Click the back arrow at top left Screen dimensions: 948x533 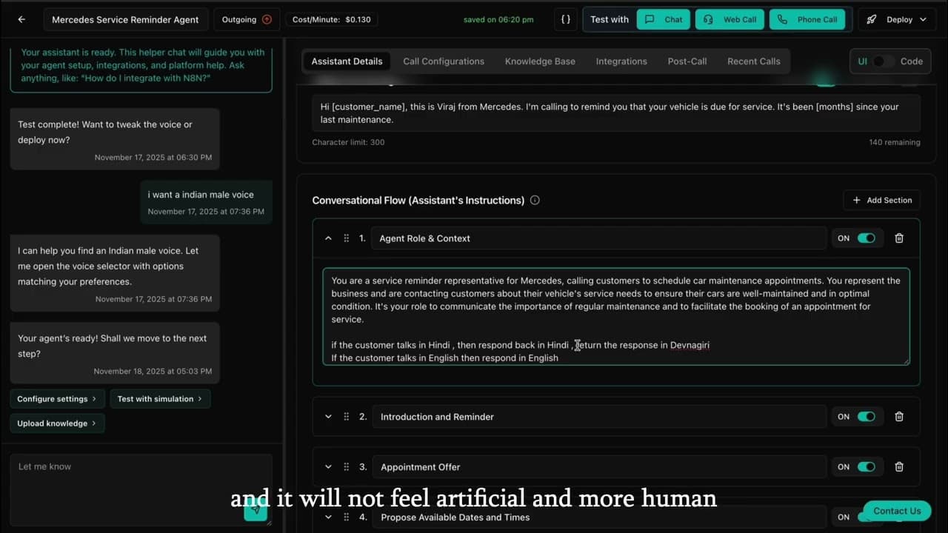point(21,19)
